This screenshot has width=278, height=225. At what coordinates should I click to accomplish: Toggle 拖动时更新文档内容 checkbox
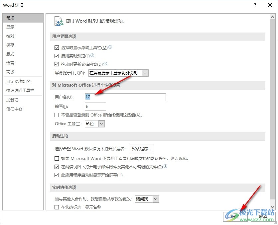pos(57,64)
